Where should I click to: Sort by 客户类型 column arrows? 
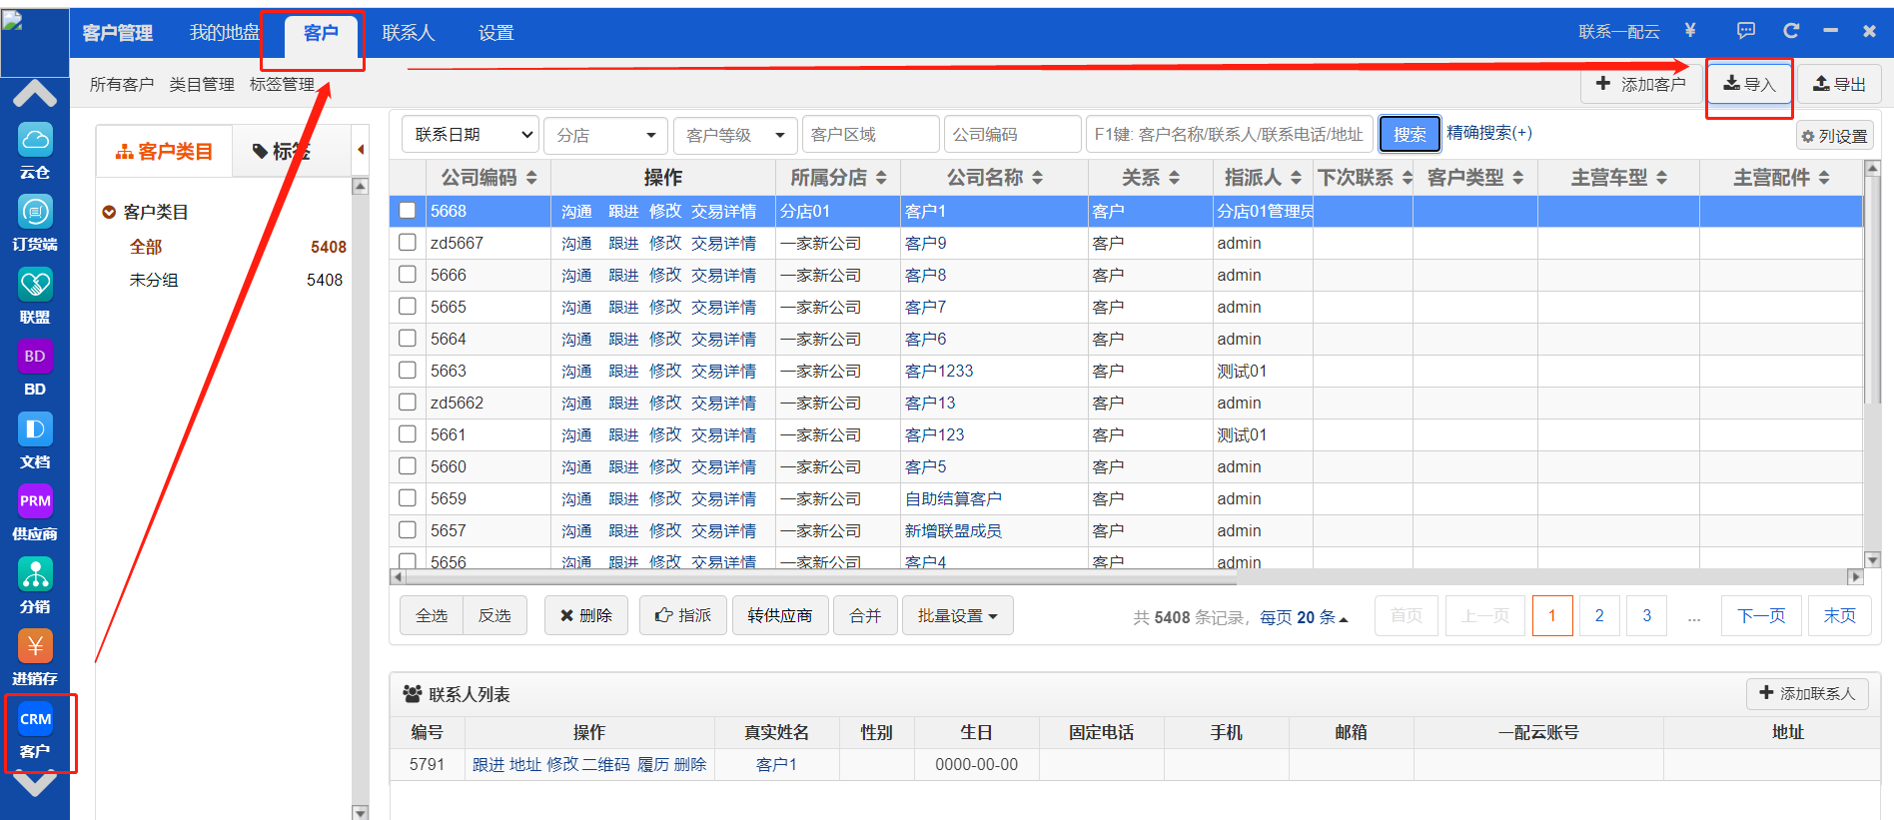pos(1517,178)
